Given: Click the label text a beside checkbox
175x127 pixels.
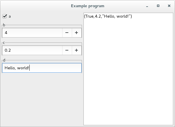Looking at the screenshot, I should pyautogui.click(x=10, y=16).
